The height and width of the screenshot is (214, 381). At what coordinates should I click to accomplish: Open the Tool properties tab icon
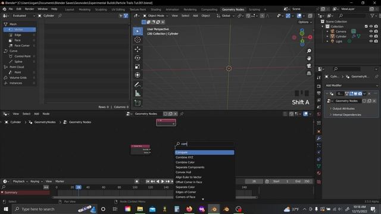(319, 78)
